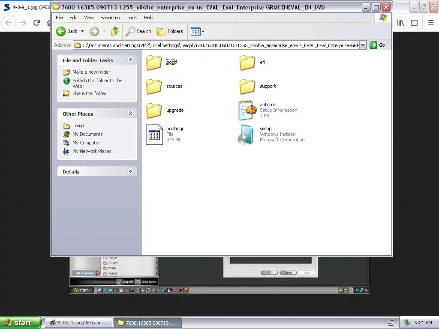
Task: Expand the Details panel
Action: (130, 171)
